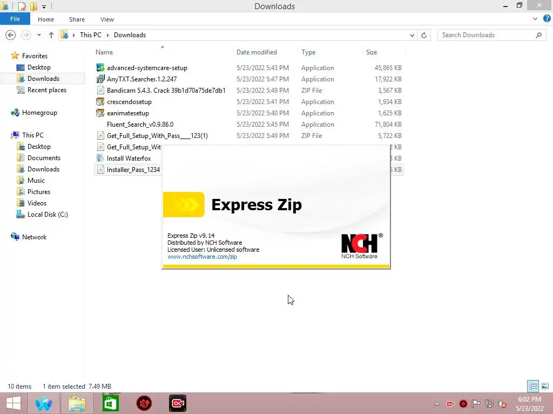
Task: Sort files by the Size column
Action: pos(372,52)
